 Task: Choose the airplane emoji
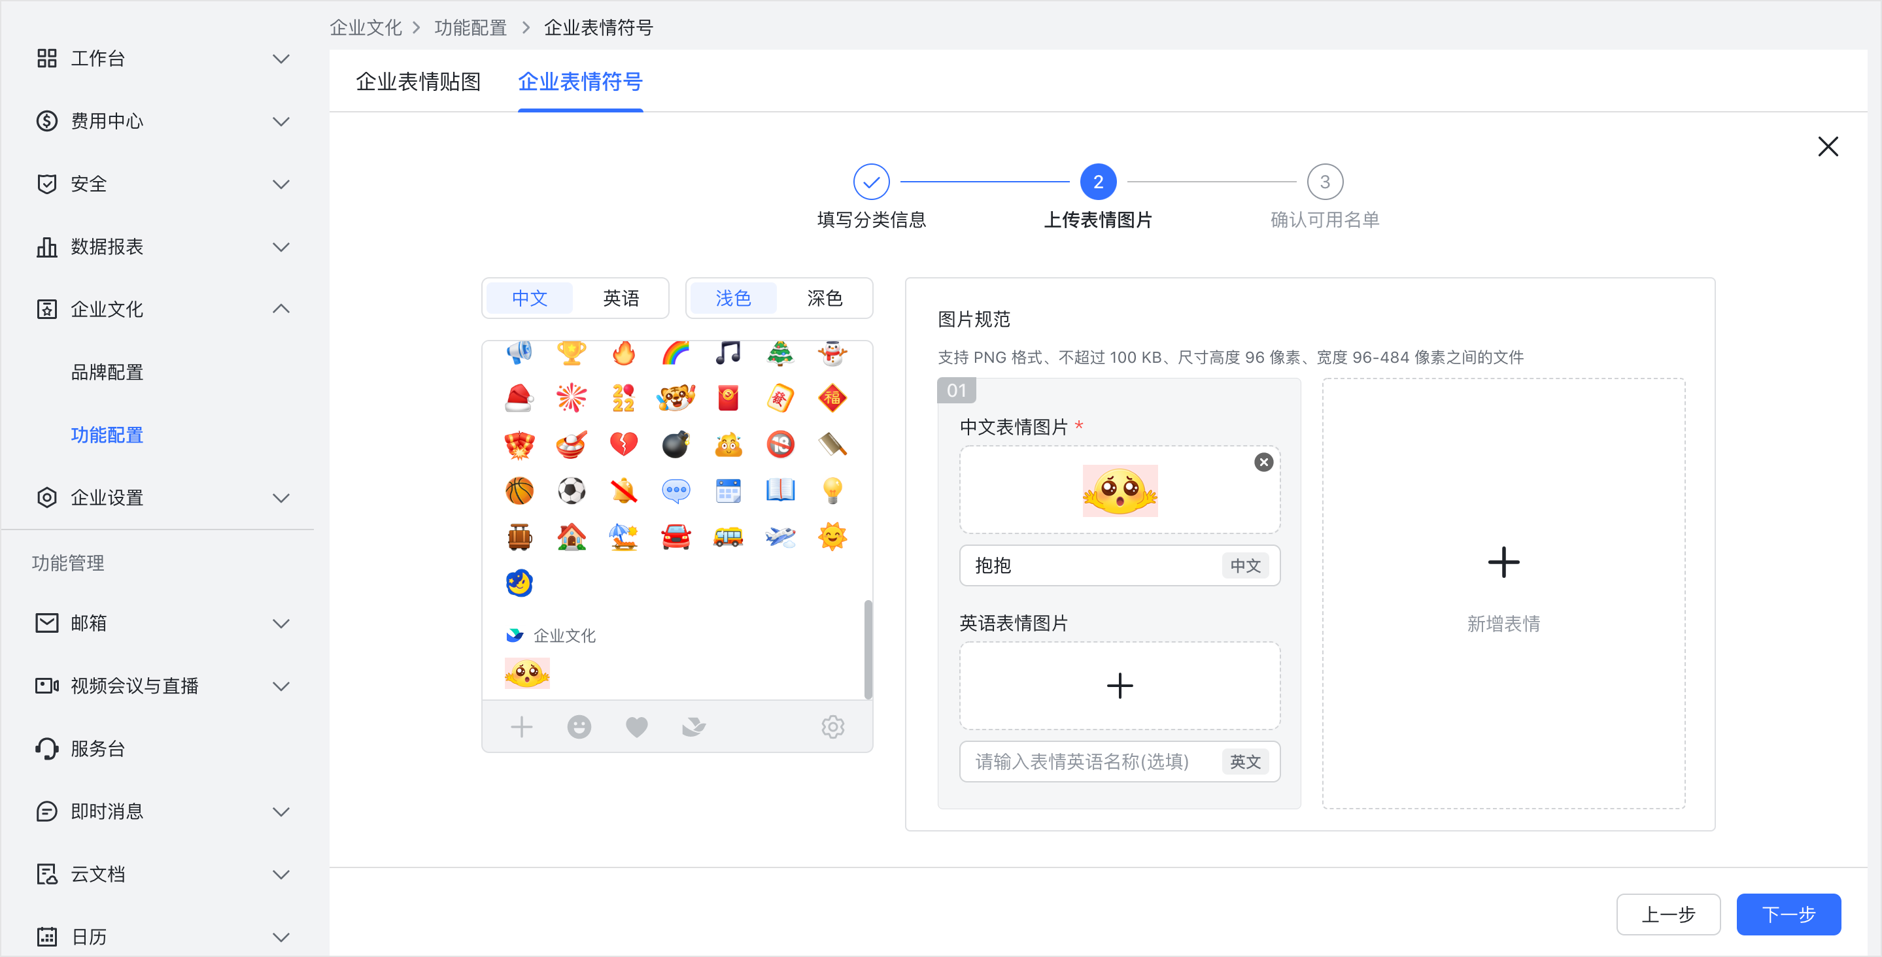[780, 537]
